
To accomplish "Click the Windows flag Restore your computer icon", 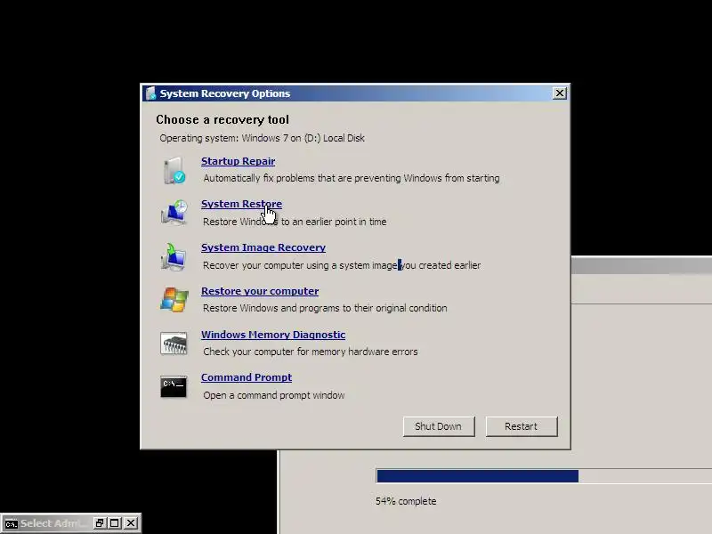I will click(x=174, y=300).
